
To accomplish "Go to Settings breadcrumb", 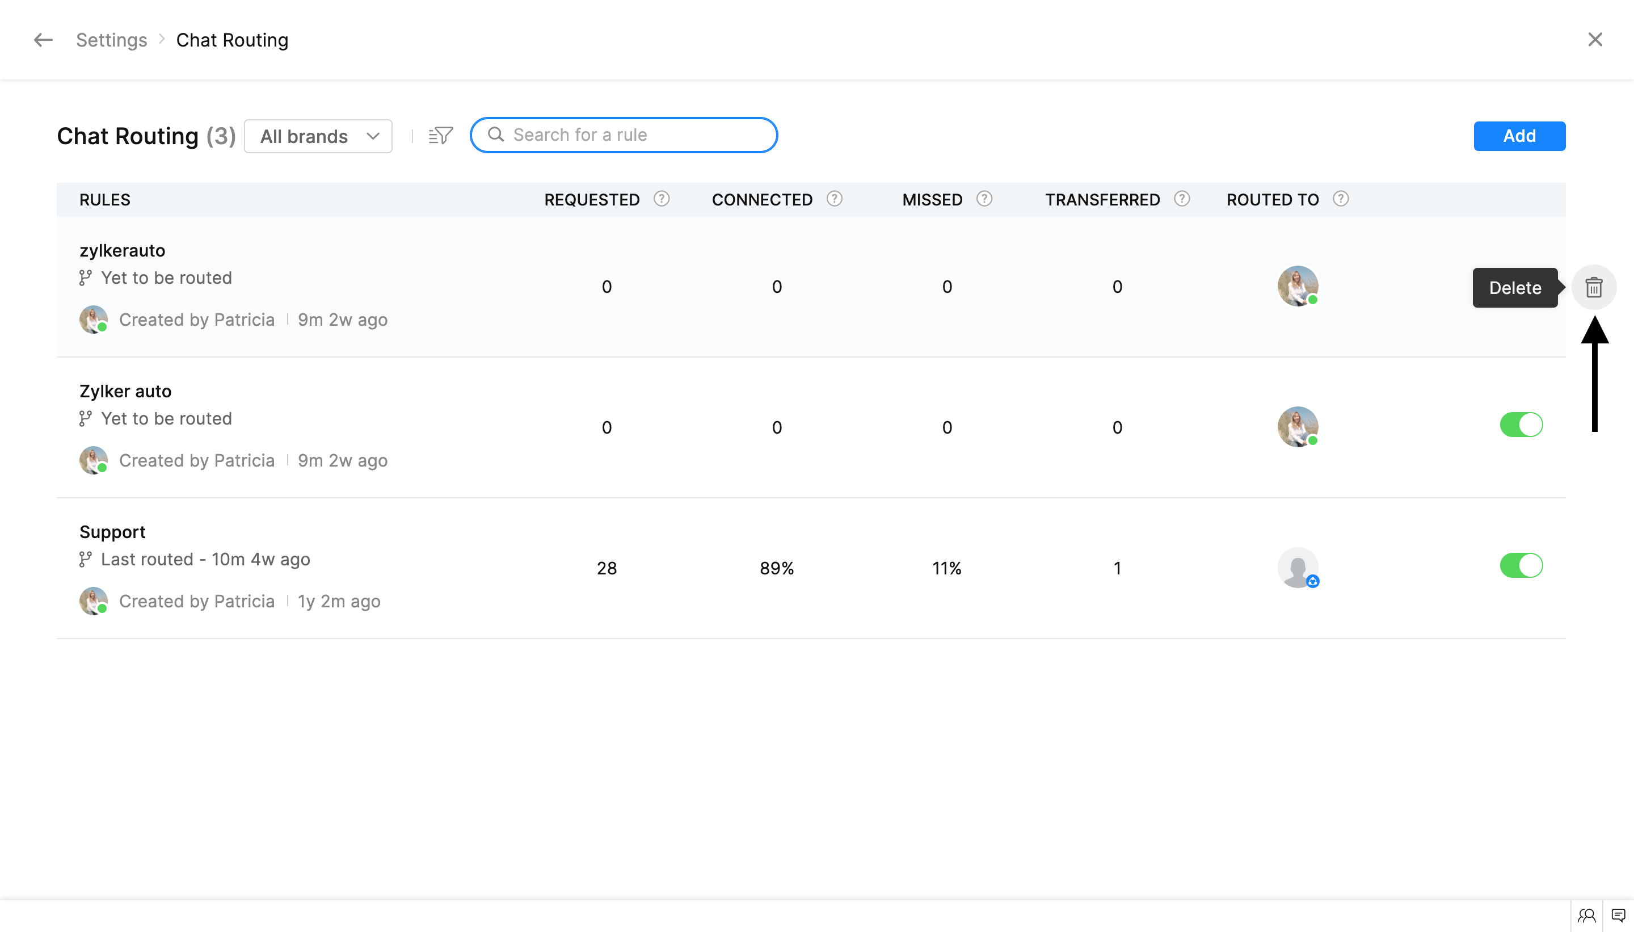I will pos(111,40).
